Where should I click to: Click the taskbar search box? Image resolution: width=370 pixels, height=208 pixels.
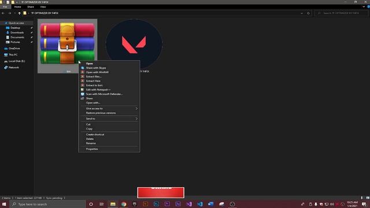[48, 204]
